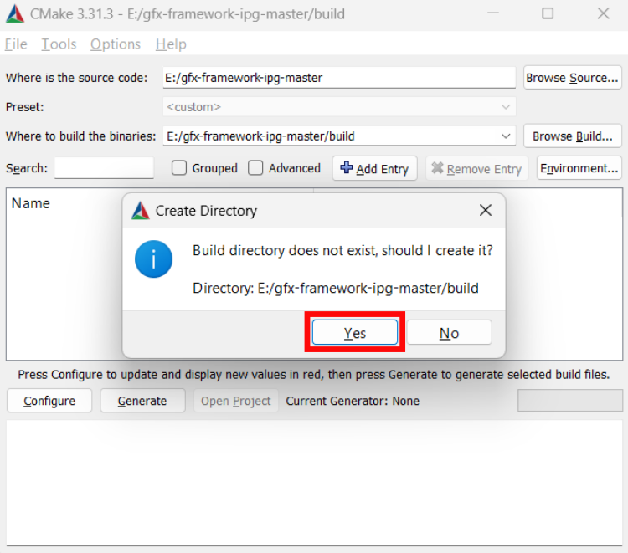
Task: Open the File menu
Action: point(16,44)
